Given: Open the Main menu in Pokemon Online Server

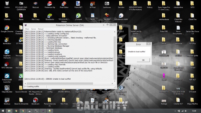Looking at the screenshot, I should [27, 29].
